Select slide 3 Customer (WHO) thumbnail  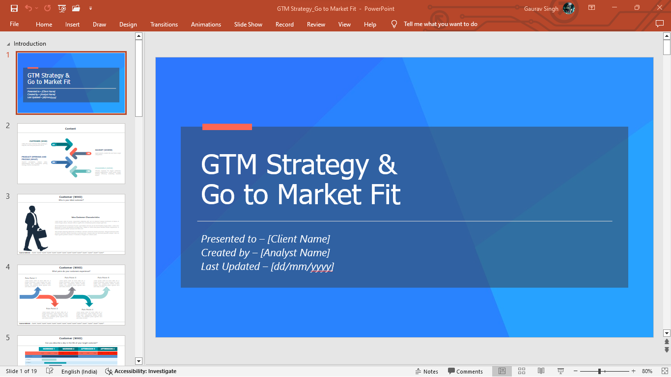click(71, 224)
